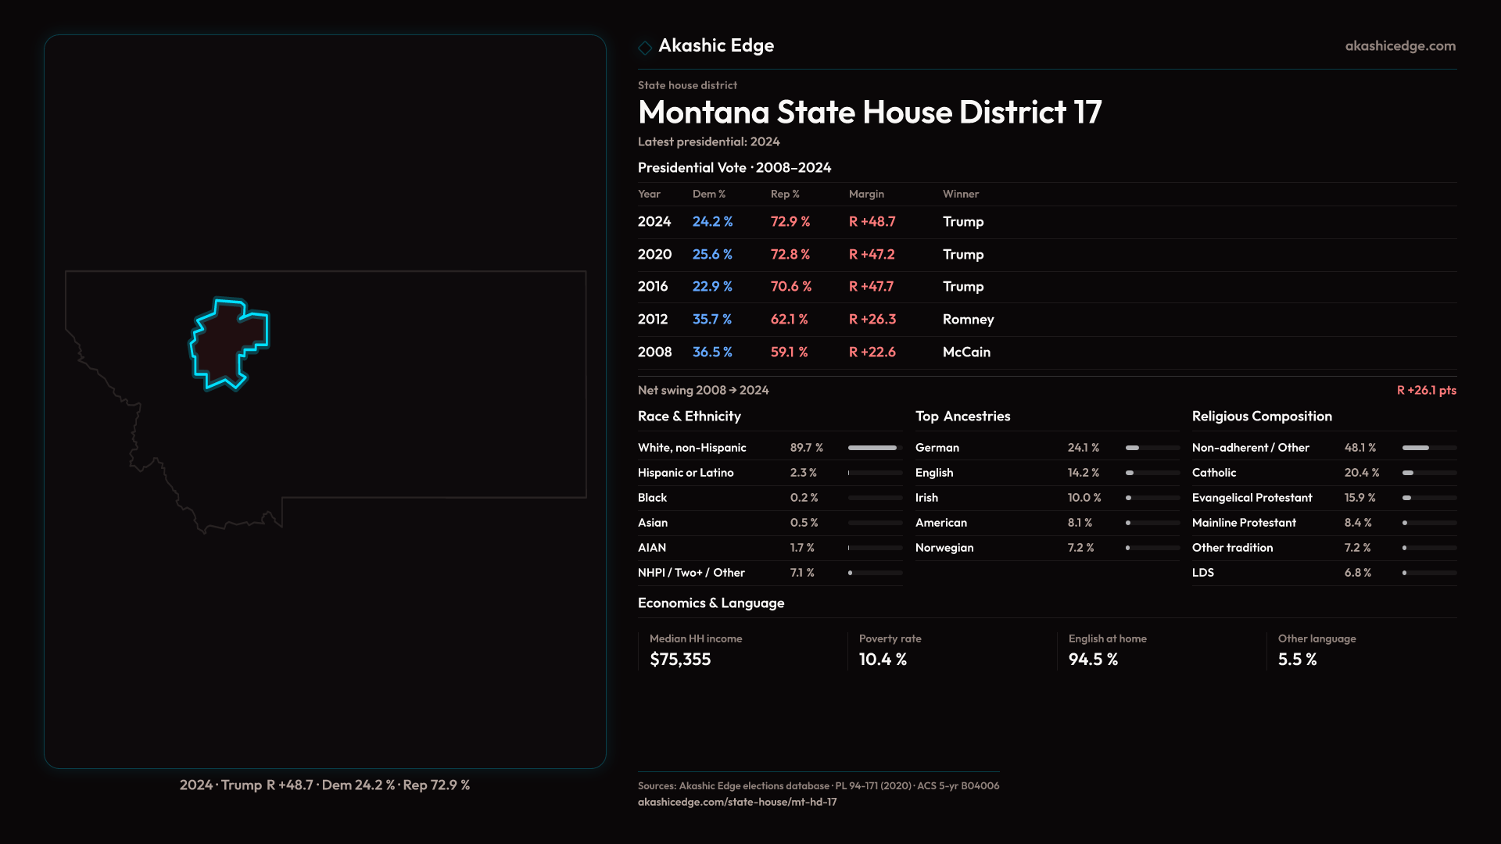Open the akashicedge.com/state-house/mt-hd-17 URL
Screen dimensions: 1501x844
point(736,802)
